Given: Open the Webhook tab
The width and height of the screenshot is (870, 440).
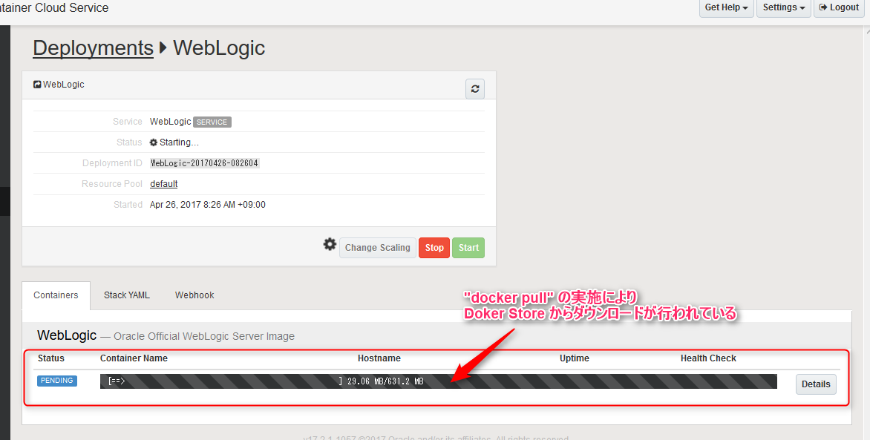Looking at the screenshot, I should coord(194,295).
